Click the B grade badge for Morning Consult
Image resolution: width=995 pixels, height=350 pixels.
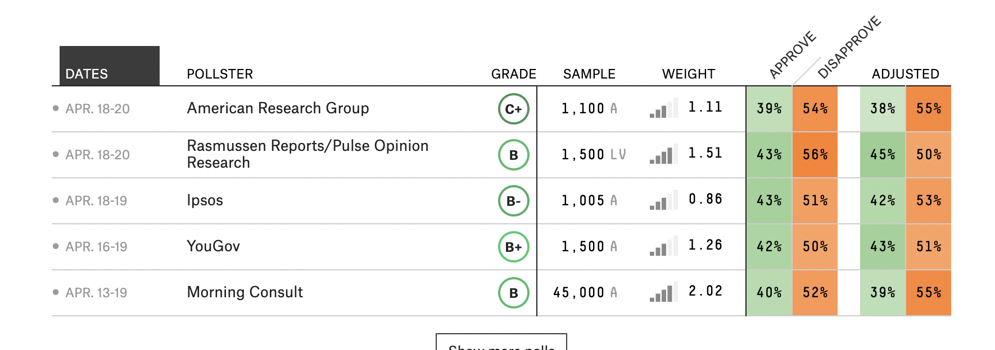[513, 293]
